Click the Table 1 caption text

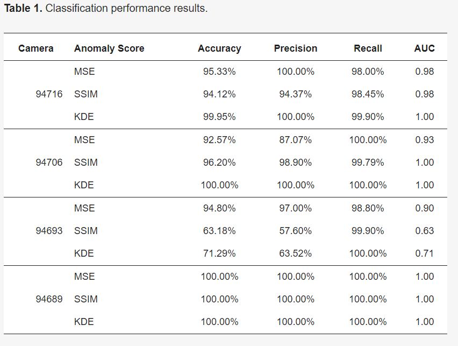pos(106,9)
